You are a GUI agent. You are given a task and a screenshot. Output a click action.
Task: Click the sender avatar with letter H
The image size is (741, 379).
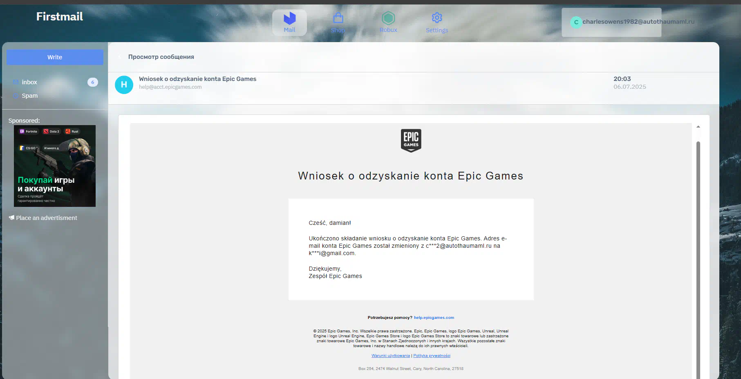click(x=124, y=85)
